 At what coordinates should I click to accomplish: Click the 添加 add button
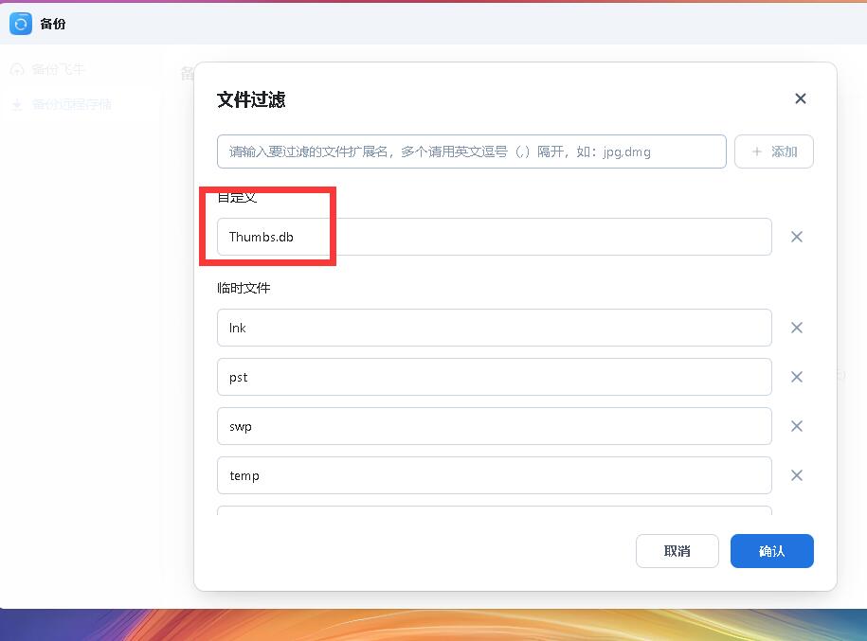point(774,151)
